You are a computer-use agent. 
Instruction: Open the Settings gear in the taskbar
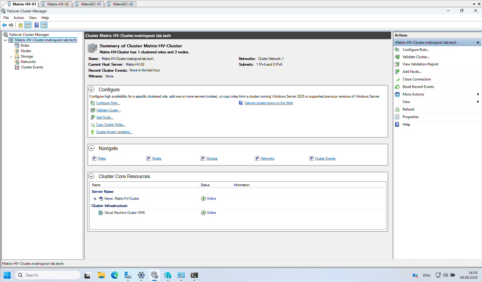click(141, 275)
